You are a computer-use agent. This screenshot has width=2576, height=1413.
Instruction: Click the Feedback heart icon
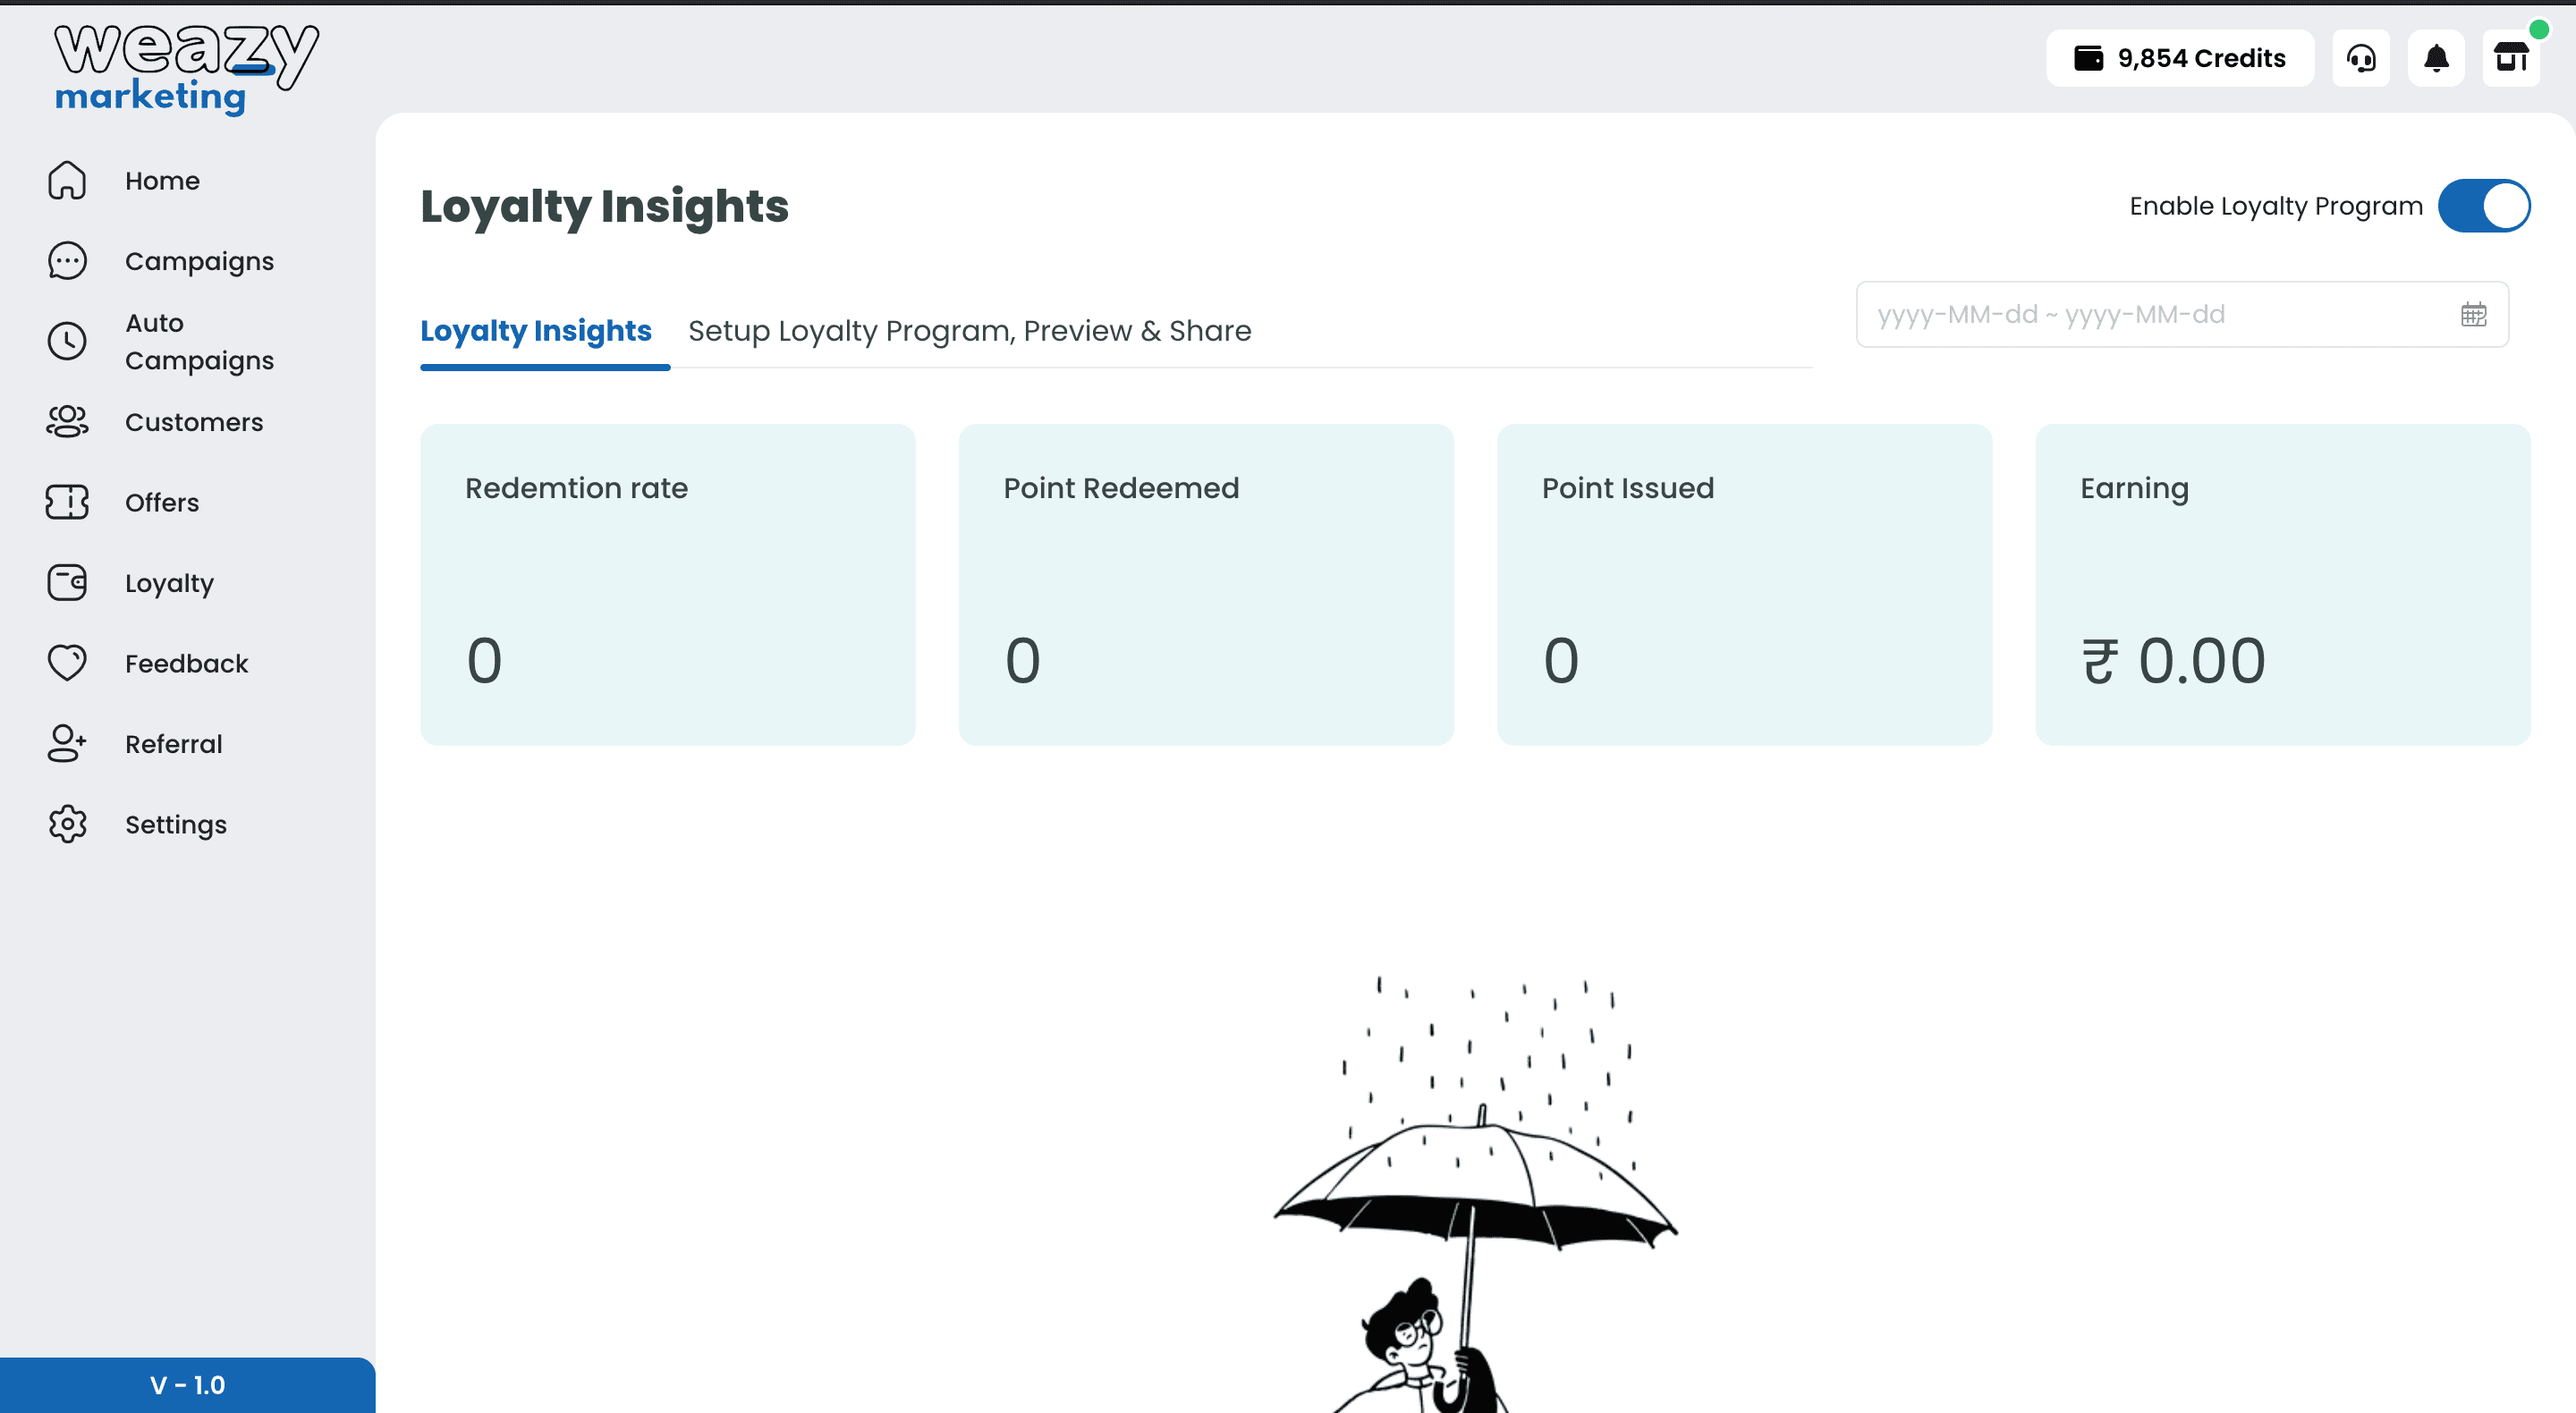pyautogui.click(x=67, y=663)
